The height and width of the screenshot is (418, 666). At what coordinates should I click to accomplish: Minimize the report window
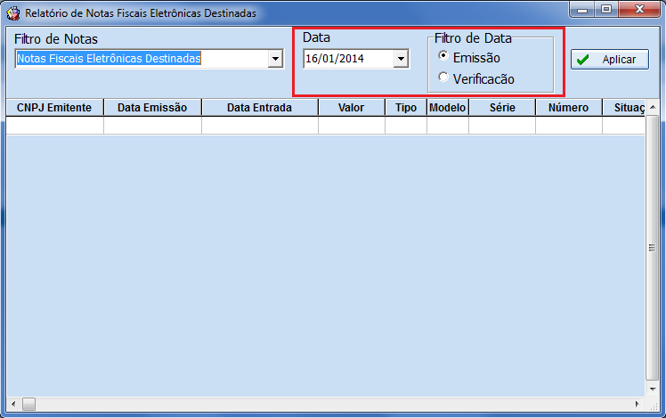(x=583, y=12)
